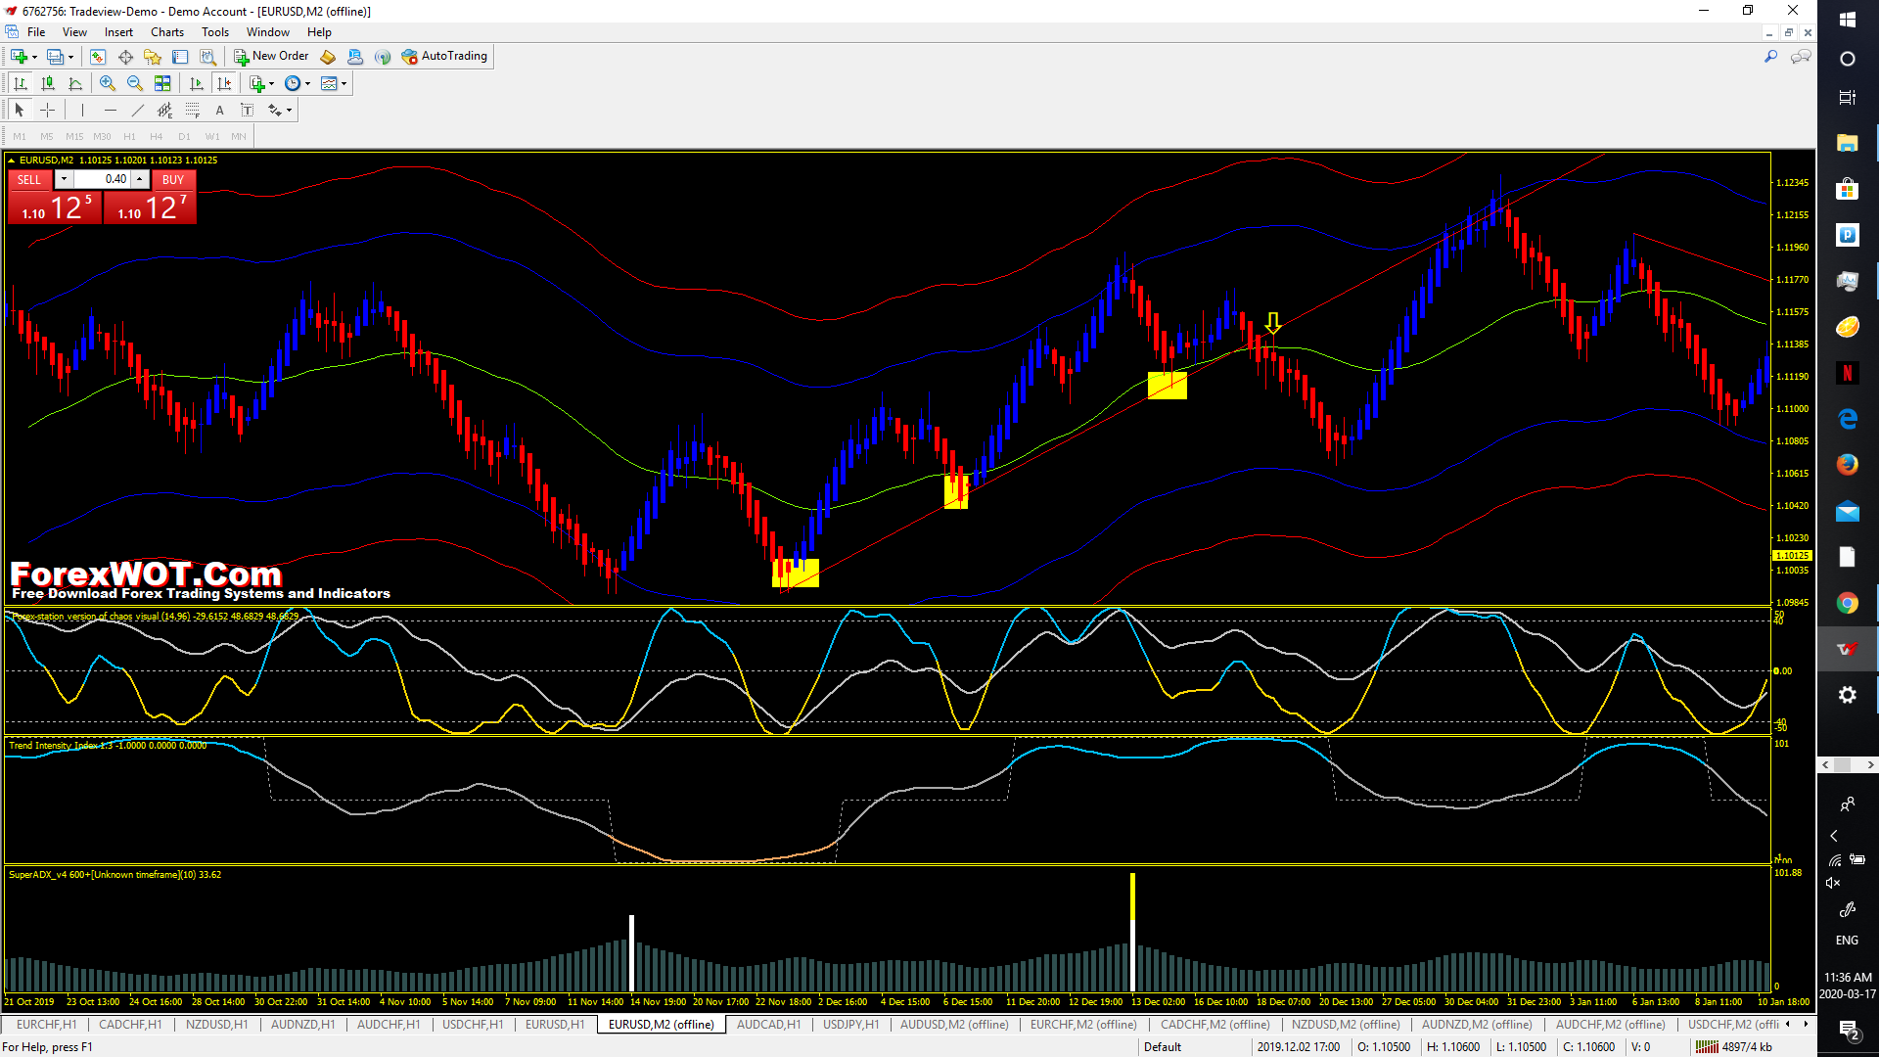Select the trendline drawing tool
The height and width of the screenshot is (1057, 1879).
[137, 111]
